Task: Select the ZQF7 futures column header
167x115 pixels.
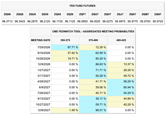Action: [x=83, y=14]
